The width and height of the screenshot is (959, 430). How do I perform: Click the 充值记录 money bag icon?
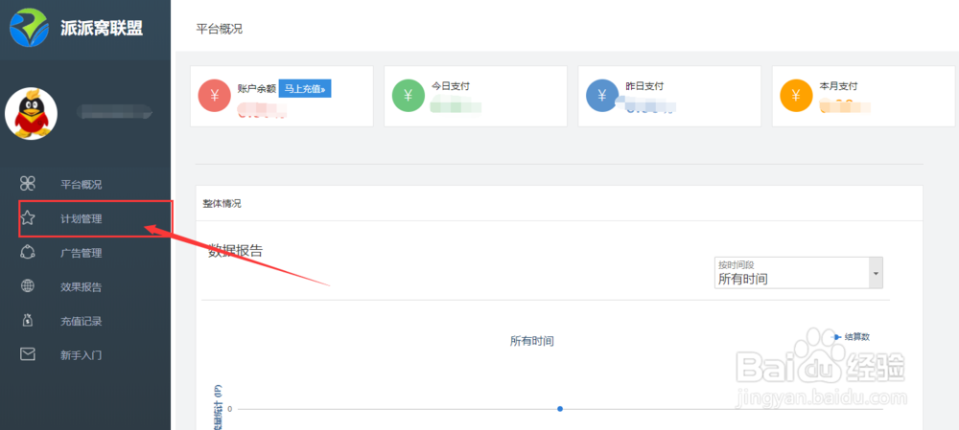click(28, 320)
